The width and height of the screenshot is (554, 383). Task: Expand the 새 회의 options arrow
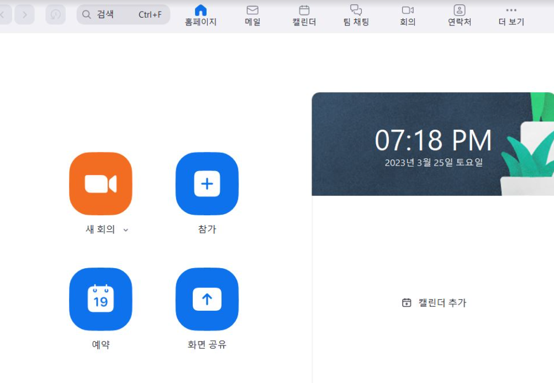(x=126, y=230)
